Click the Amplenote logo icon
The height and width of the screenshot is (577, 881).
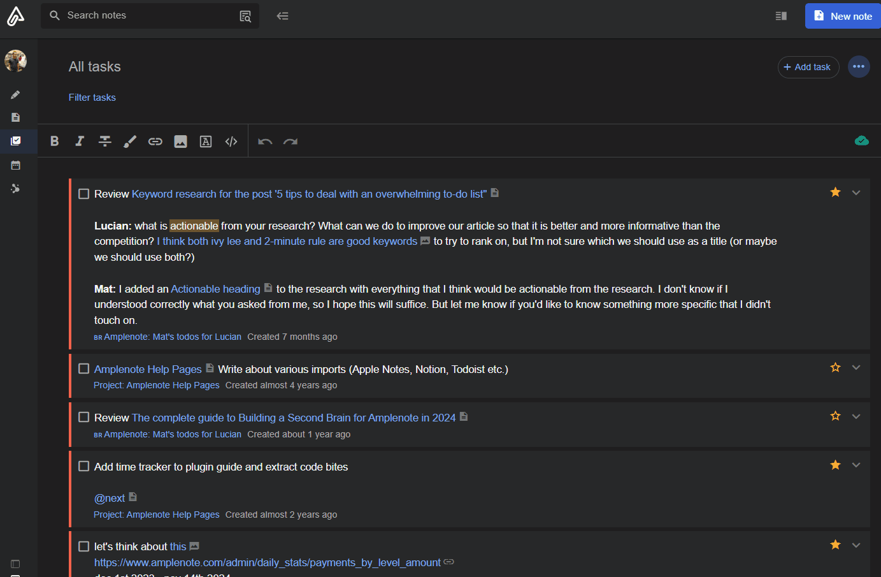(x=15, y=16)
